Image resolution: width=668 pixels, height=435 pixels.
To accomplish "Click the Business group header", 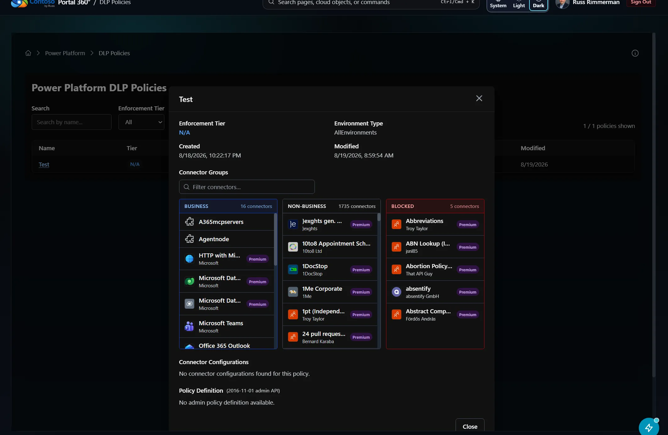I will click(x=228, y=206).
